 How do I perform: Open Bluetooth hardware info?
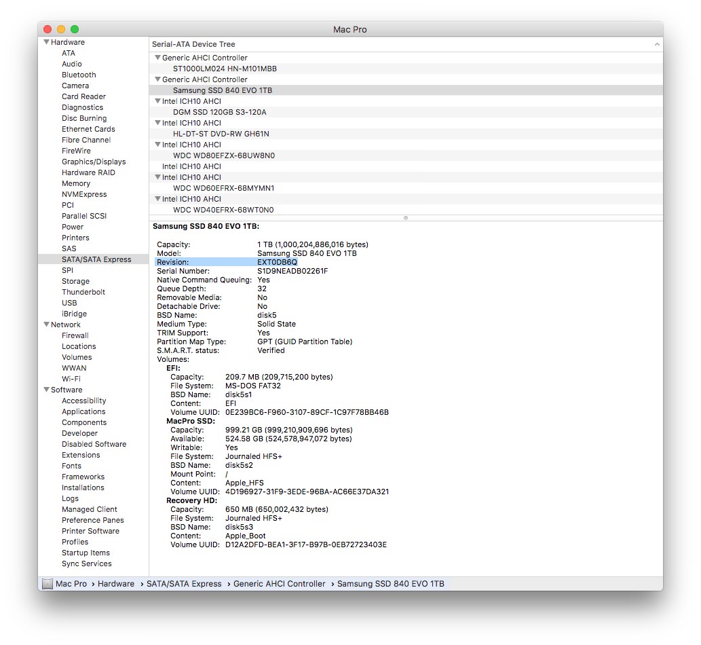(79, 75)
